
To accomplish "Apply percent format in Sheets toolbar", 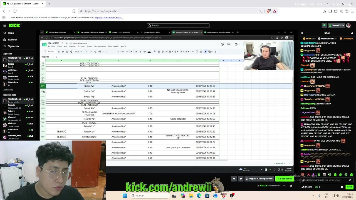I will (x=91, y=52).
